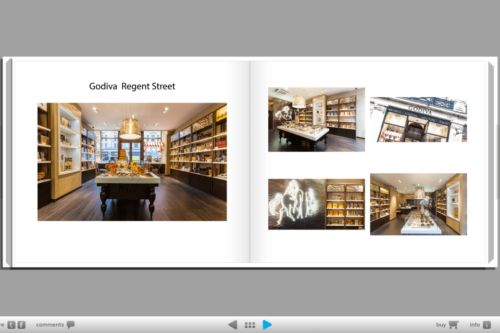The image size is (500, 333).
Task: Click the 'comments' text link
Action: pyautogui.click(x=50, y=325)
